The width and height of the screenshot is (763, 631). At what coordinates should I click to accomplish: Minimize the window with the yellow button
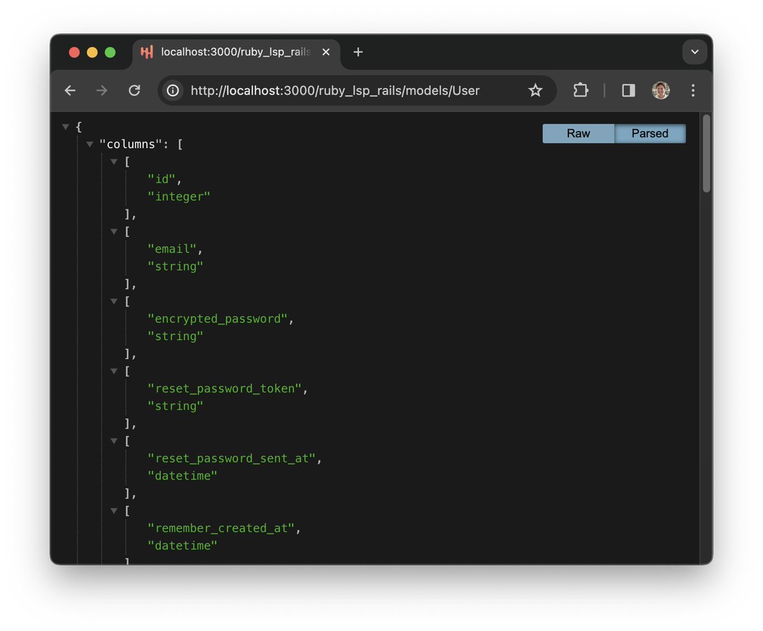pos(92,52)
